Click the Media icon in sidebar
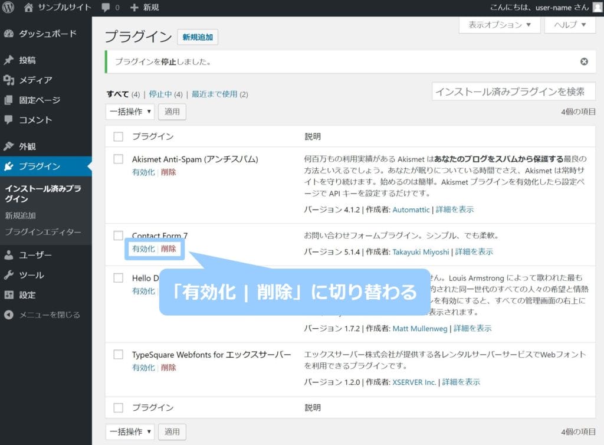 [9, 80]
